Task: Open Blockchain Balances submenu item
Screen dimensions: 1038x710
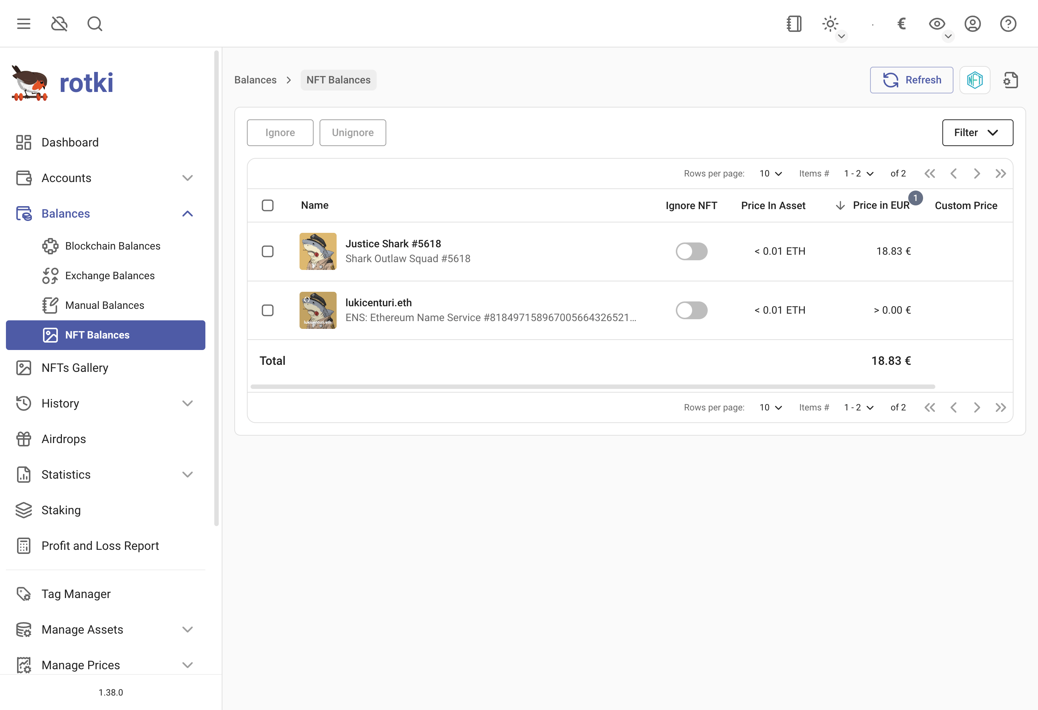Action: 105,246
